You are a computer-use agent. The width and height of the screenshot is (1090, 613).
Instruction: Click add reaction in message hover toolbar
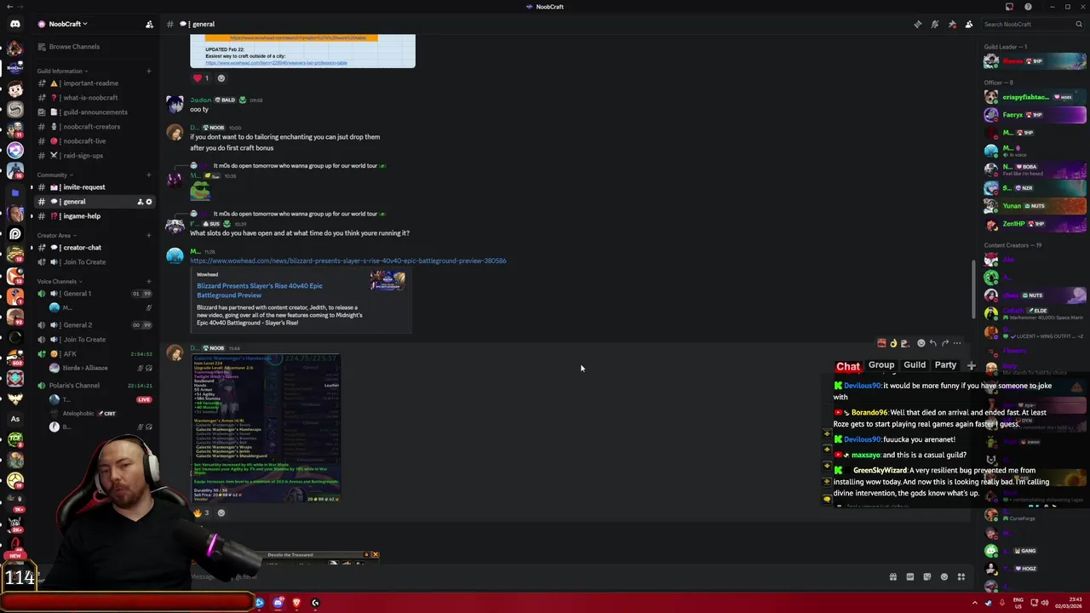pos(921,343)
